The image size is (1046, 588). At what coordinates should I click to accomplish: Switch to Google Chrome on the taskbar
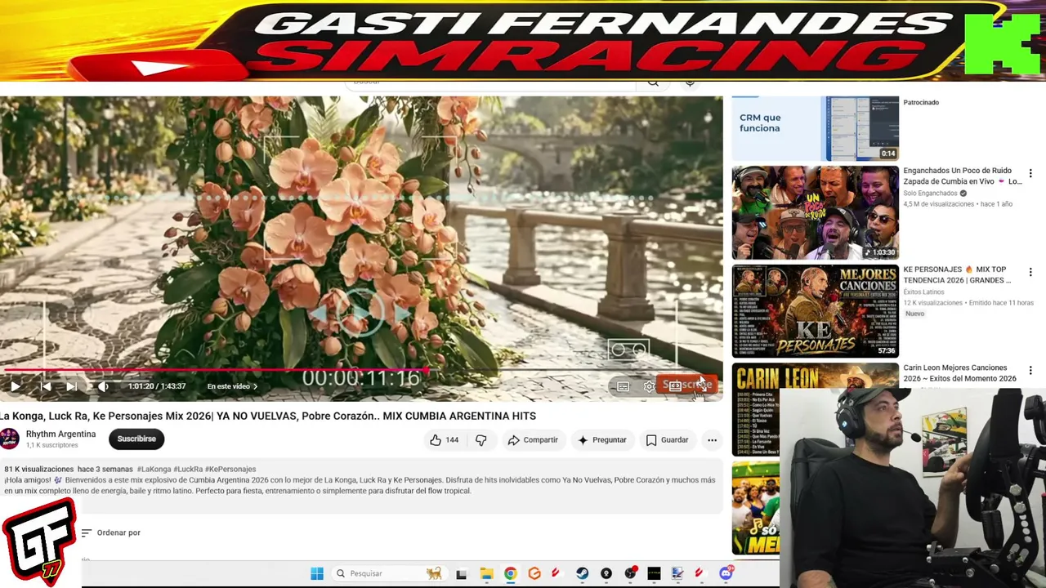point(510,573)
